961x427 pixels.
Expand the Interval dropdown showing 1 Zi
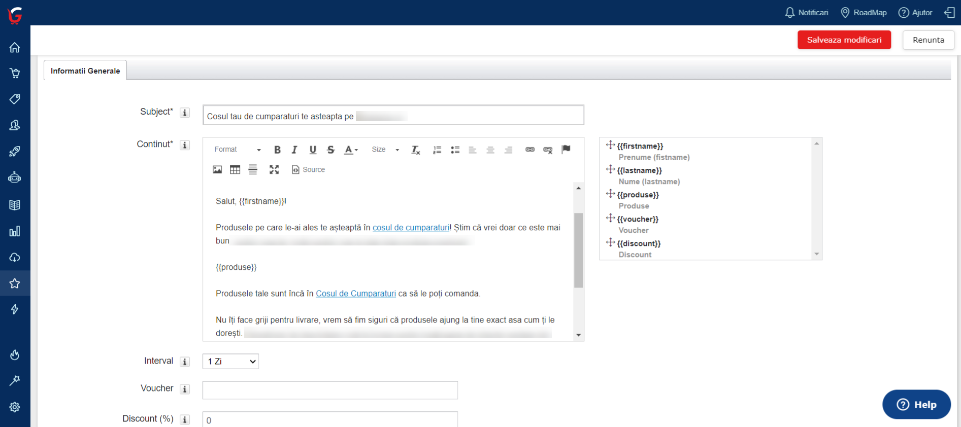(231, 362)
